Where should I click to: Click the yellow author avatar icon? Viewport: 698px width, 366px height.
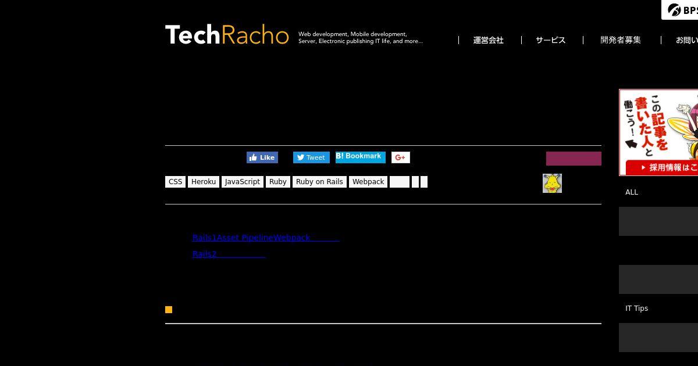(552, 183)
